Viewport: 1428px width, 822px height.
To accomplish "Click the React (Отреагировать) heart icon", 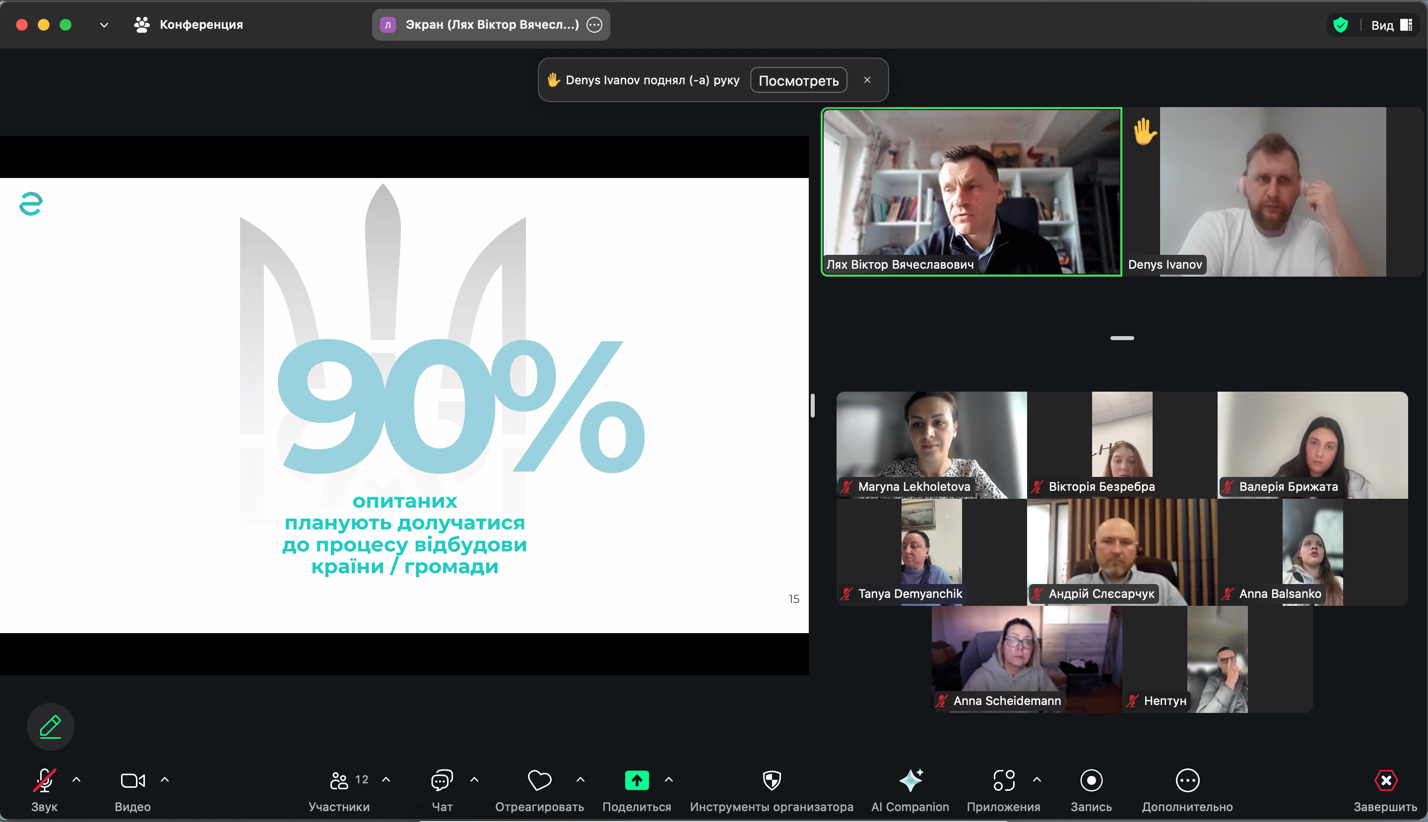I will [539, 781].
